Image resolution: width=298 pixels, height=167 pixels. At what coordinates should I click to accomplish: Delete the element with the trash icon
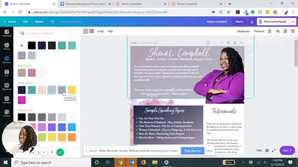(x=293, y=31)
